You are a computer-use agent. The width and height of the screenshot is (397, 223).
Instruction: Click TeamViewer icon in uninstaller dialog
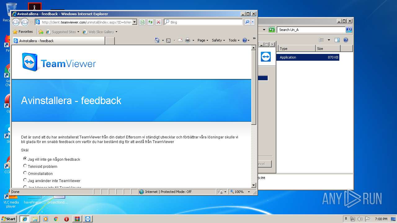[x=266, y=57]
